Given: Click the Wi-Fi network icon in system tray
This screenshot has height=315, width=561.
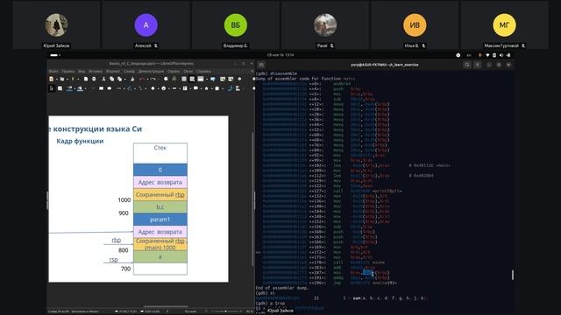Looking at the screenshot, I should click(487, 55).
